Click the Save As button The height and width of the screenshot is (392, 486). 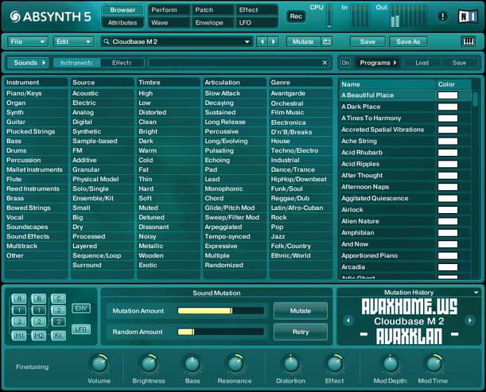click(x=408, y=41)
